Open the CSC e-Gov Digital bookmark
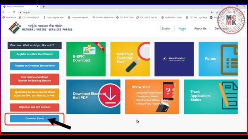Viewport: 248px width, 139px height. tap(29, 17)
